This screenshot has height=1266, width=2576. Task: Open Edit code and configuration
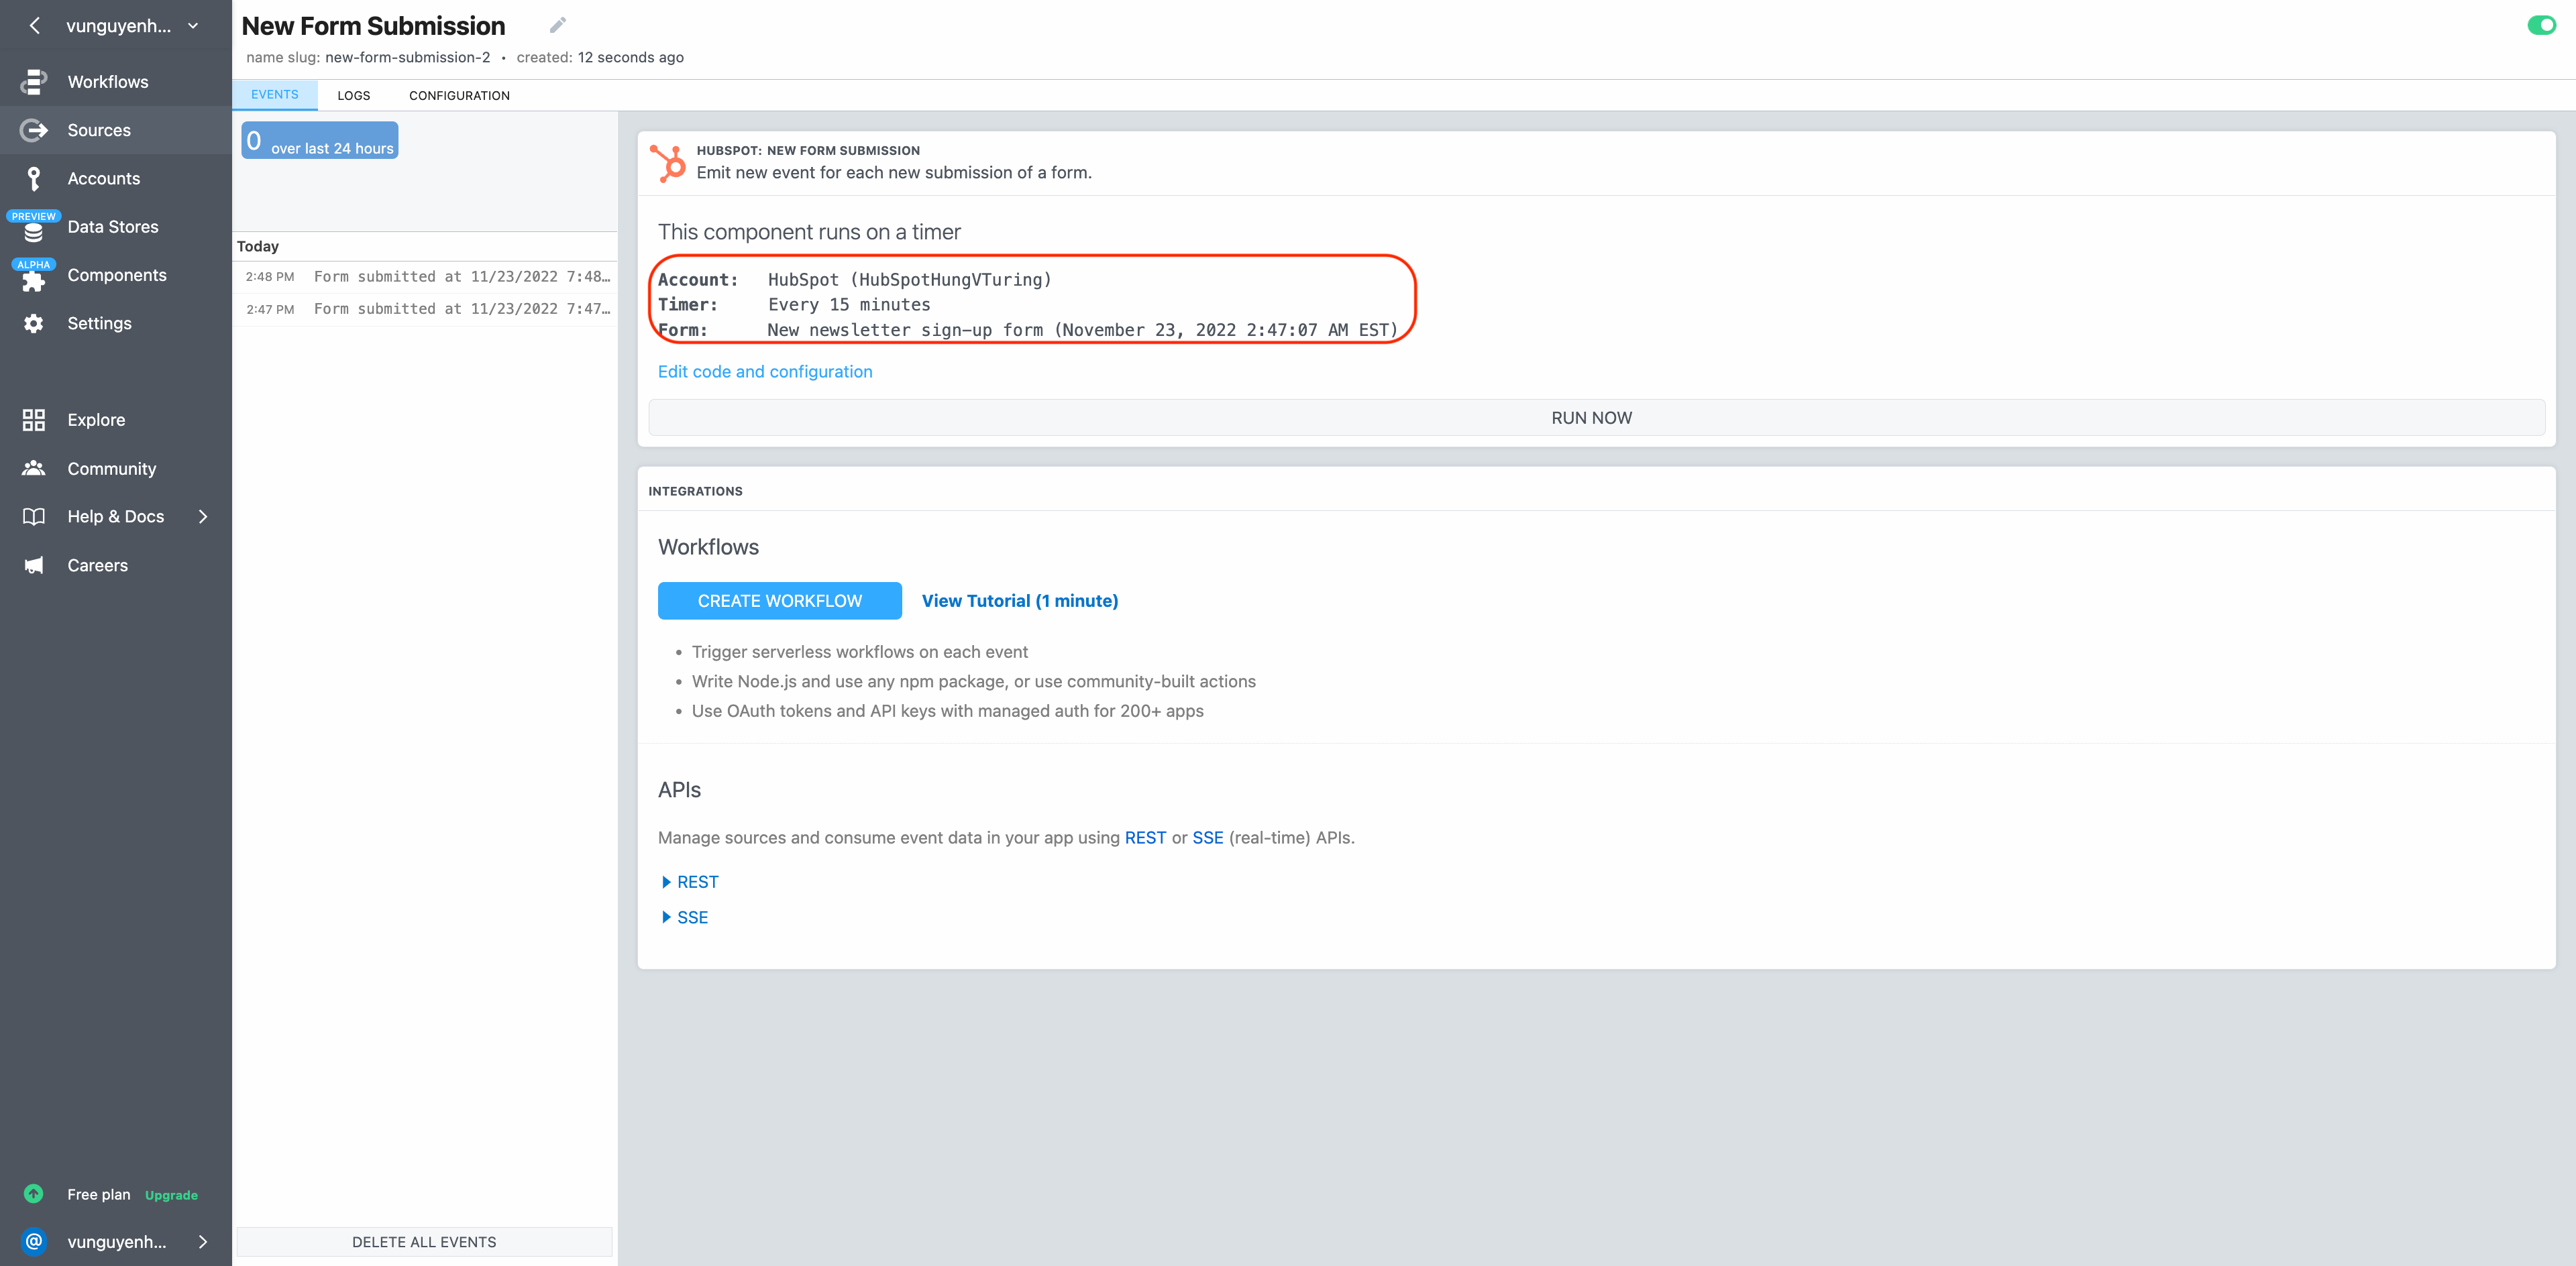[764, 371]
